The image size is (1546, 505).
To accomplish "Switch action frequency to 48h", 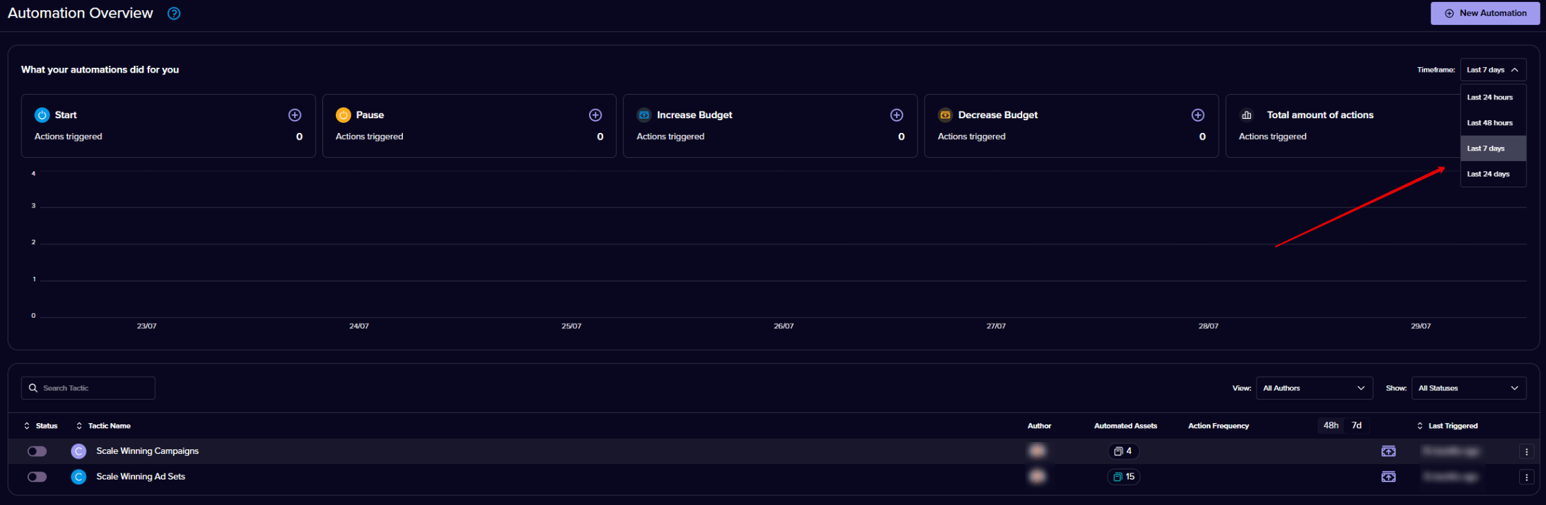I will pyautogui.click(x=1330, y=426).
